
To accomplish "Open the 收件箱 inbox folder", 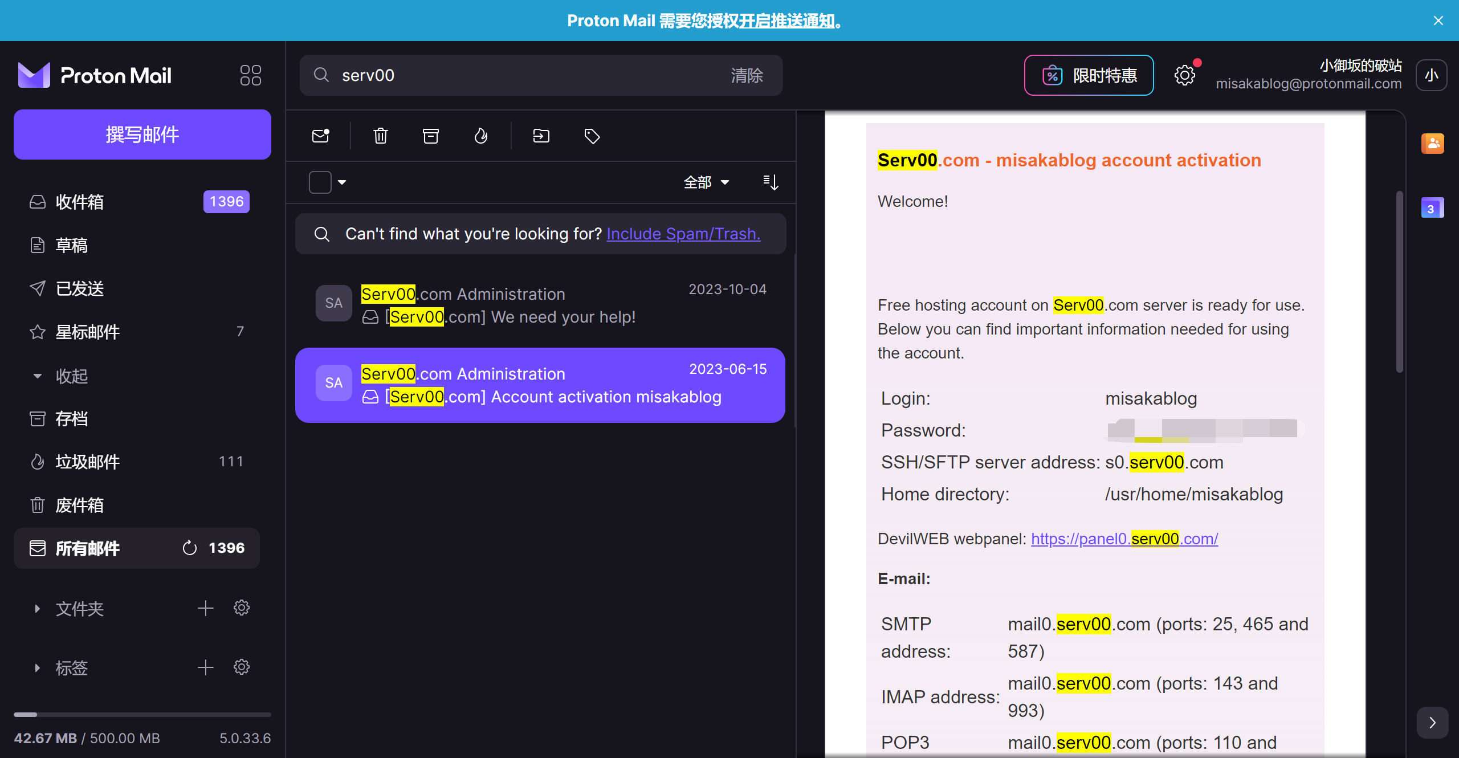I will (80, 202).
